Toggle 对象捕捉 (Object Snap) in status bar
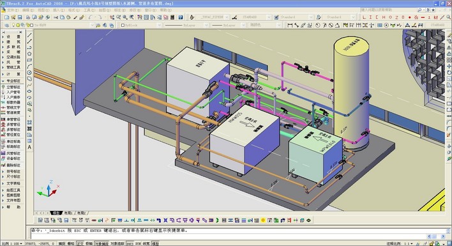The width and height of the screenshot is (452, 246). coord(102,243)
